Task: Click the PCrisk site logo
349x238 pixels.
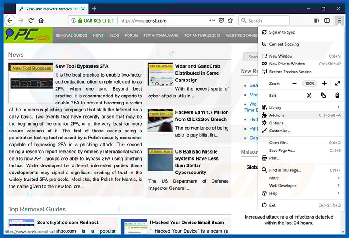Action: 28,35
